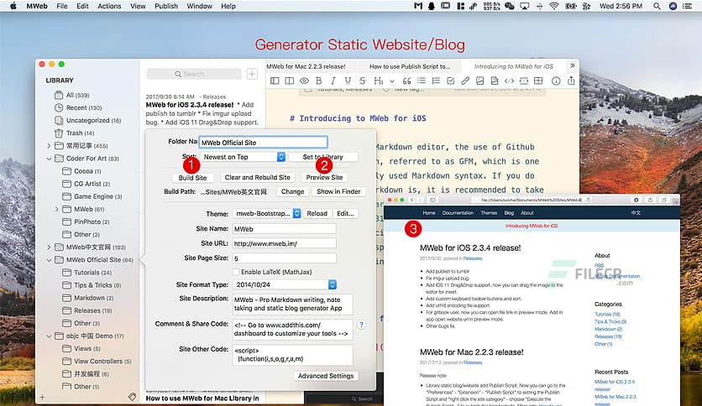
Task: Expand the 常用记事 folder in library
Action: tap(49, 146)
